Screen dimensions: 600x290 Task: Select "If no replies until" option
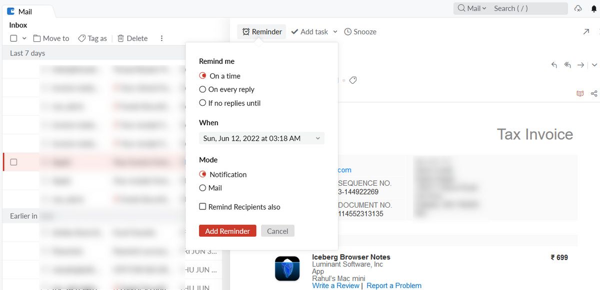click(x=202, y=103)
